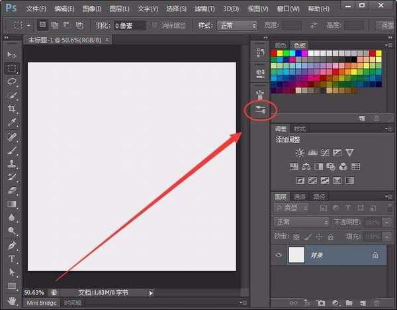Add a Brightness/Contrast adjustment

(x=300, y=152)
